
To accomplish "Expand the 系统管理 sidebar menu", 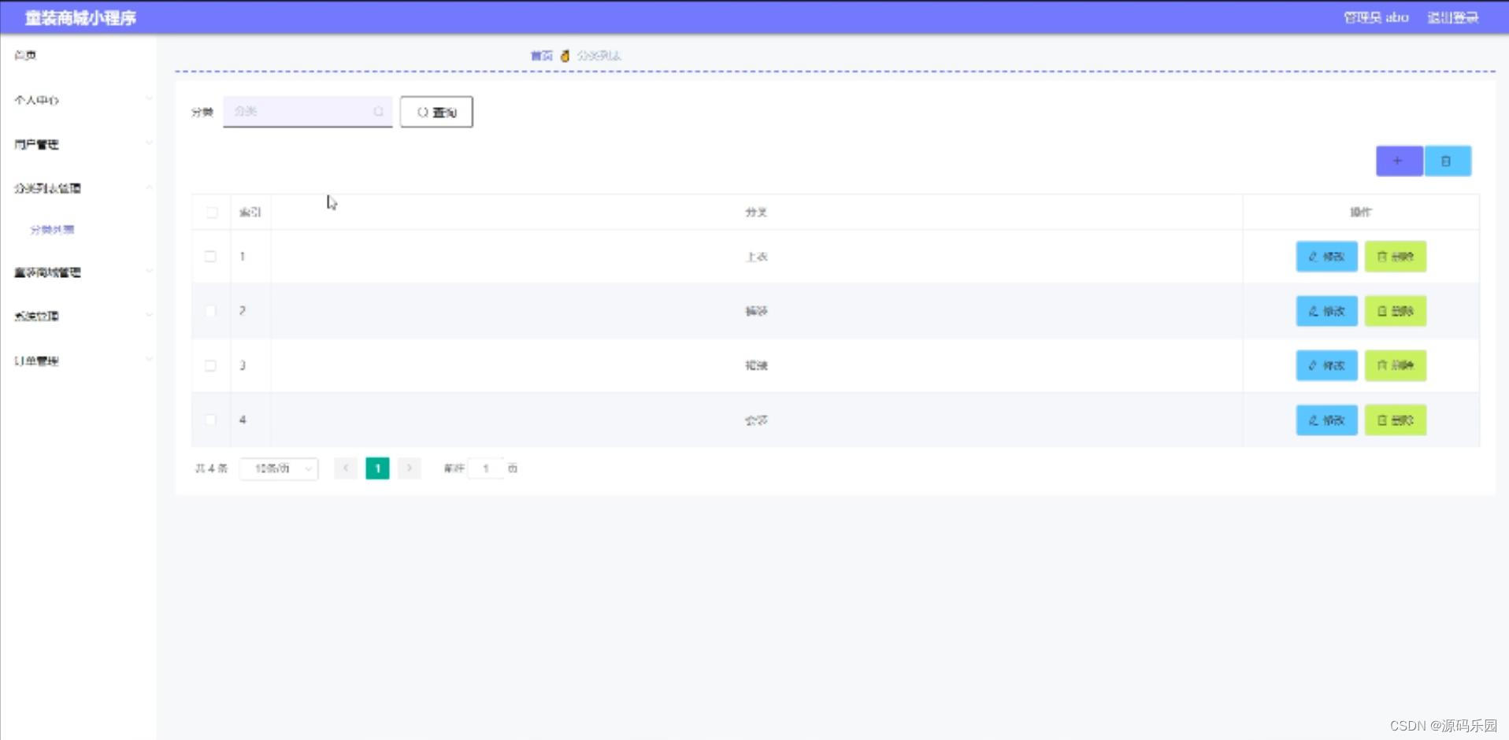I will click(79, 316).
